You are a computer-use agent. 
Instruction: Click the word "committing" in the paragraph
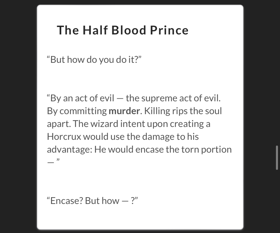[x=83, y=111]
